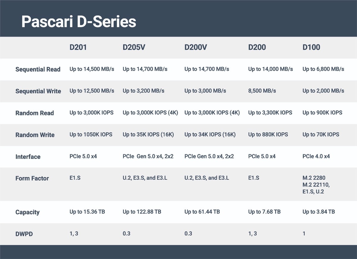Select the D205V column header
357x259 pixels.
(x=134, y=47)
